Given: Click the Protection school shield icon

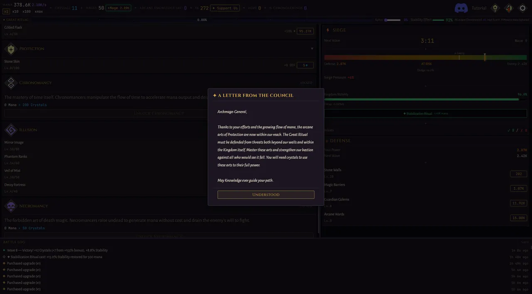Looking at the screenshot, I should 10,49.
